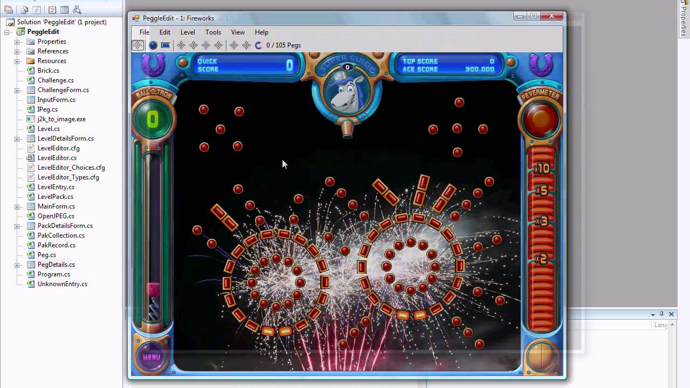
Task: Click j2k_to_image.exe file icon
Action: [x=31, y=119]
